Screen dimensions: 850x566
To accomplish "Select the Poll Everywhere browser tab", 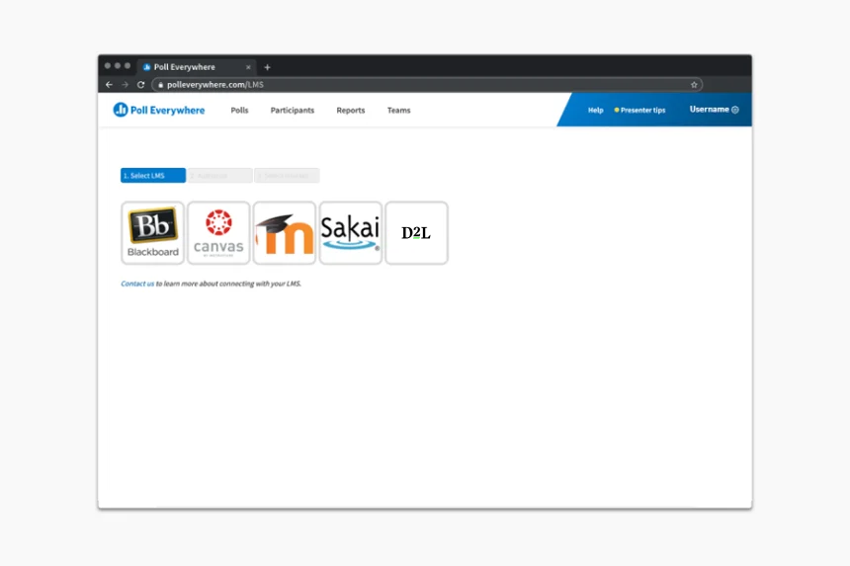I will pos(196,67).
